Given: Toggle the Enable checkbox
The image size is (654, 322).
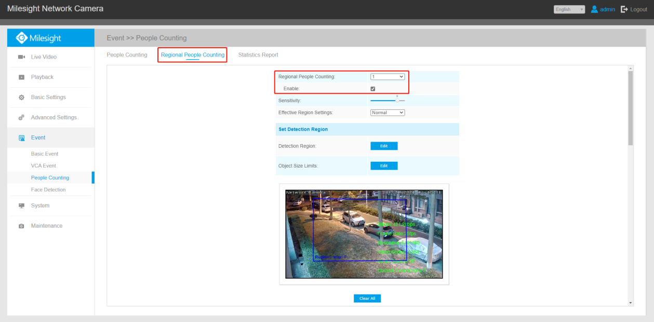Looking at the screenshot, I should (x=373, y=89).
